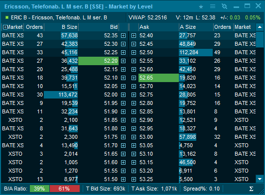
Task: Expand bid level 52.00 plus icon
Action: [124, 95]
